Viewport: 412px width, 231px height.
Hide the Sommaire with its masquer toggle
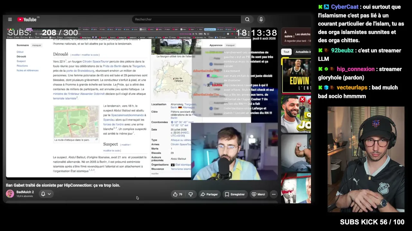[37, 45]
